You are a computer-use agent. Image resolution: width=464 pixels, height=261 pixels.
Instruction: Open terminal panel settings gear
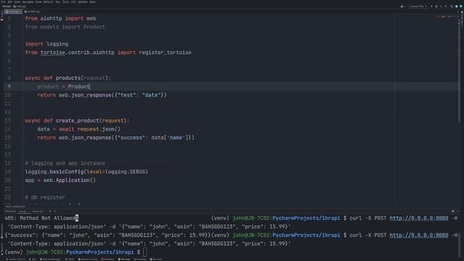(453, 211)
